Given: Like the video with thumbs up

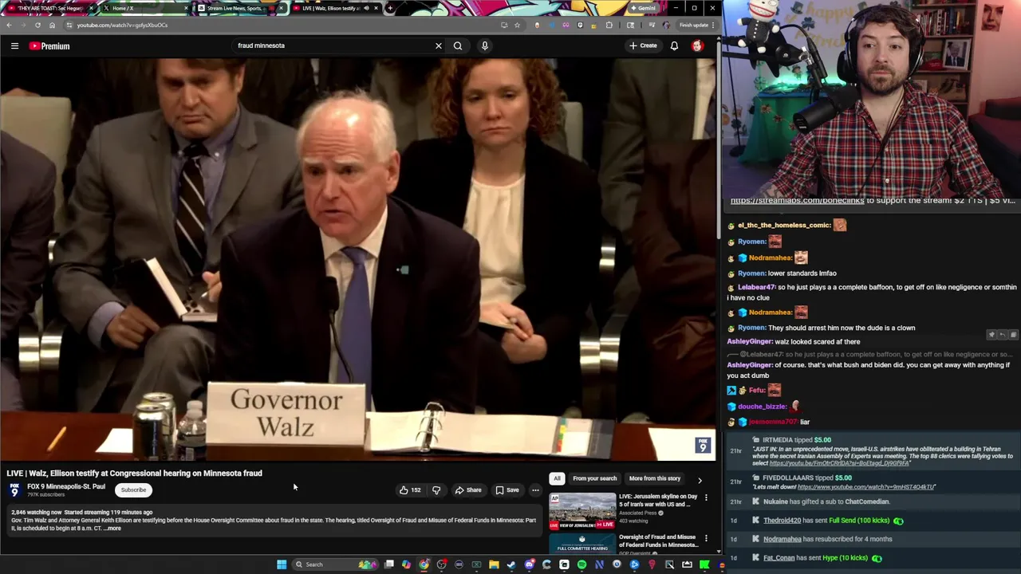Looking at the screenshot, I should pyautogui.click(x=410, y=490).
